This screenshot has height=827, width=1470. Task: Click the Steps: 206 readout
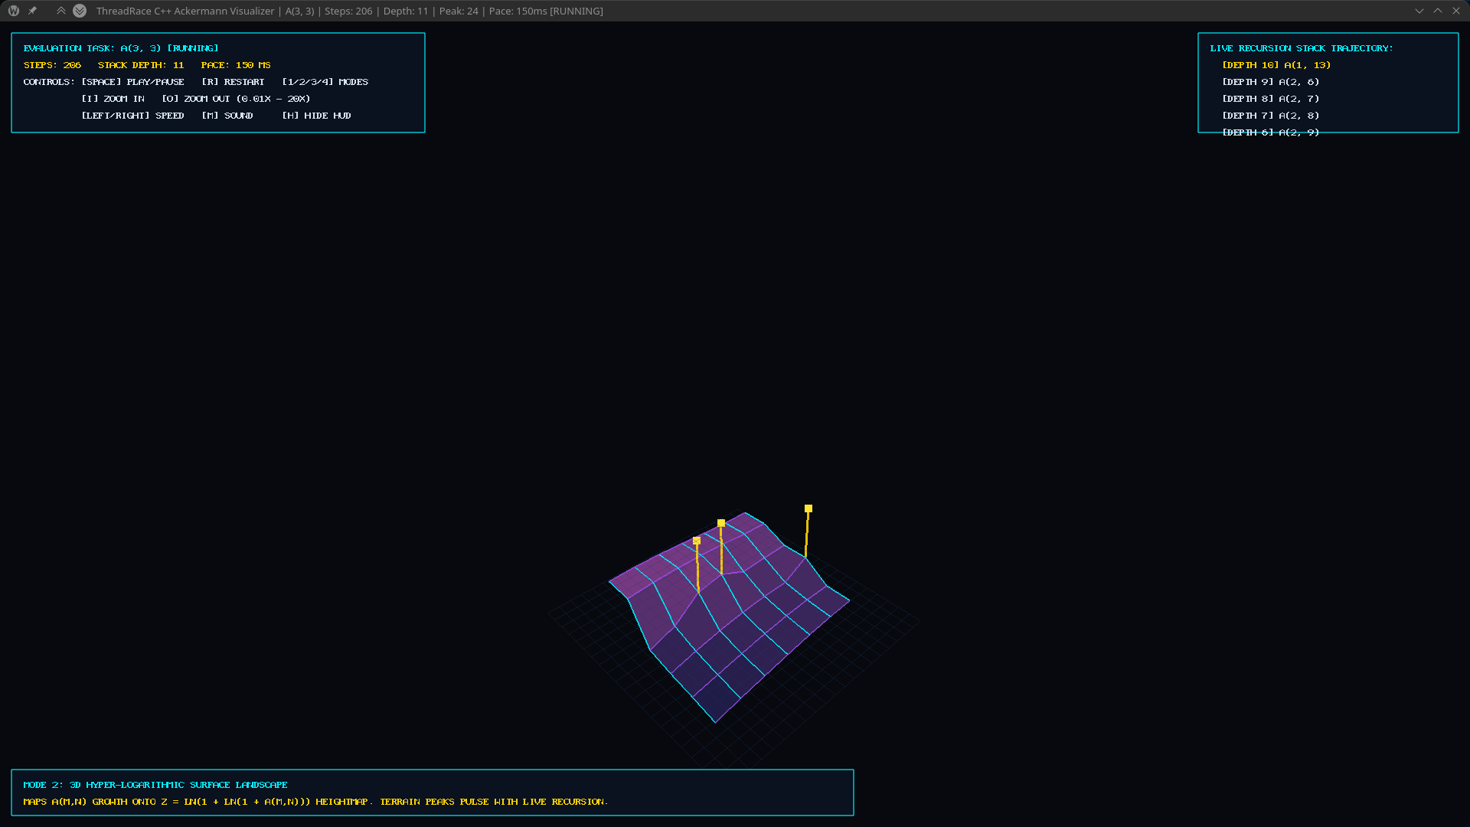point(52,65)
